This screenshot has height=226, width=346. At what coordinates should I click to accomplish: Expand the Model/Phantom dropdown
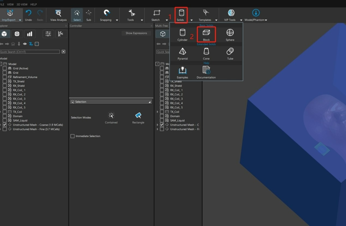(x=266, y=20)
